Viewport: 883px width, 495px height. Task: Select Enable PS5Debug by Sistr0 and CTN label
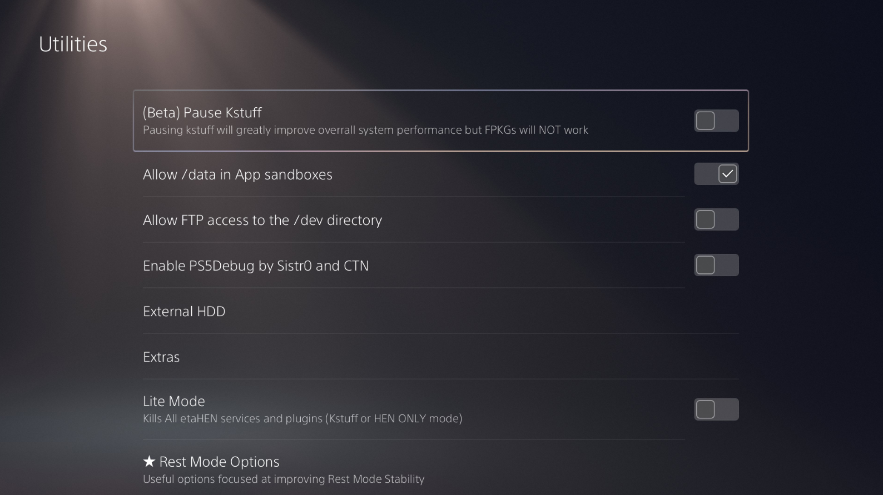255,266
